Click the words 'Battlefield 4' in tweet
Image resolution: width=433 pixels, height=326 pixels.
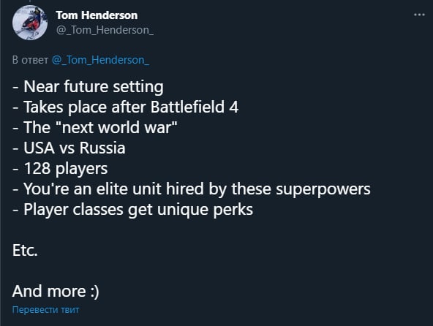point(195,107)
